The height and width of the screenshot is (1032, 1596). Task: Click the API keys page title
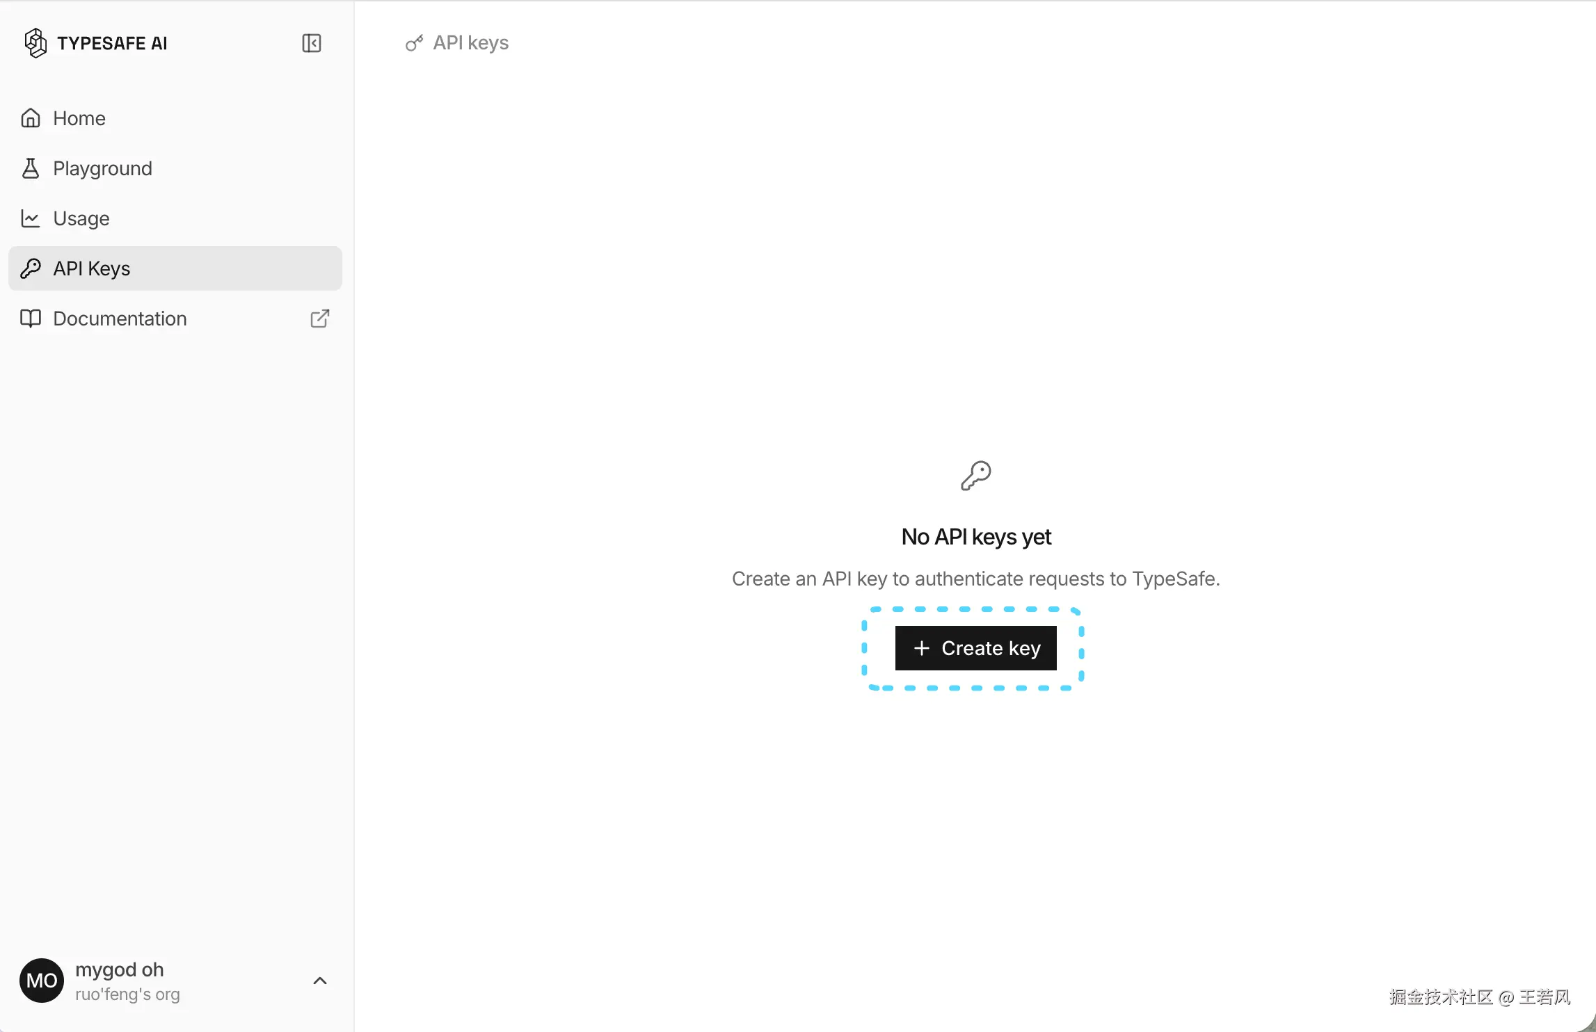point(471,43)
